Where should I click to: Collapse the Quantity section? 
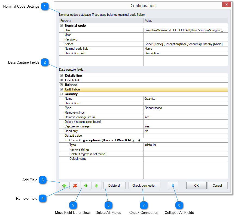coord(62,94)
